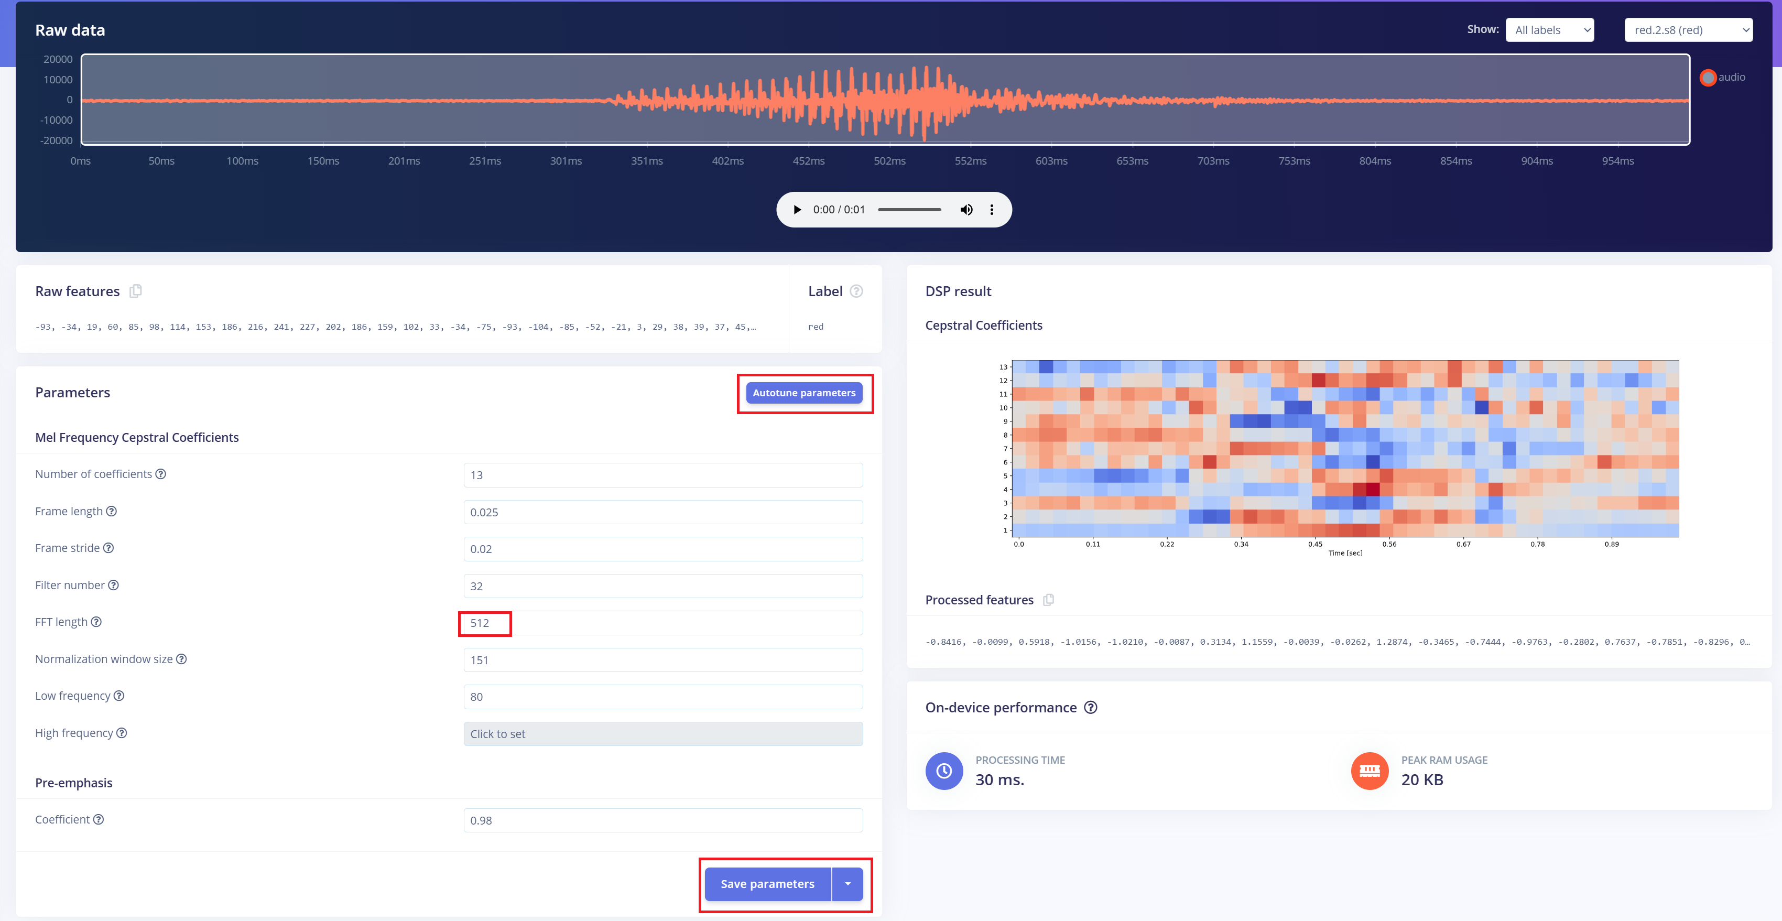The height and width of the screenshot is (921, 1782).
Task: Mute the audio player volume
Action: click(x=966, y=210)
